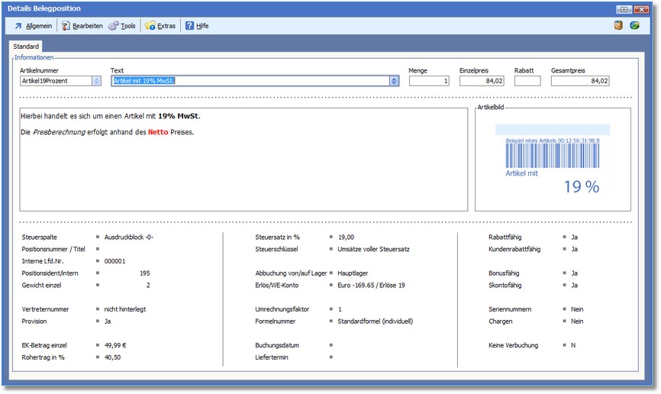Click the brown shield icon in the toolbar
The height and width of the screenshot is (394, 661).
[618, 26]
